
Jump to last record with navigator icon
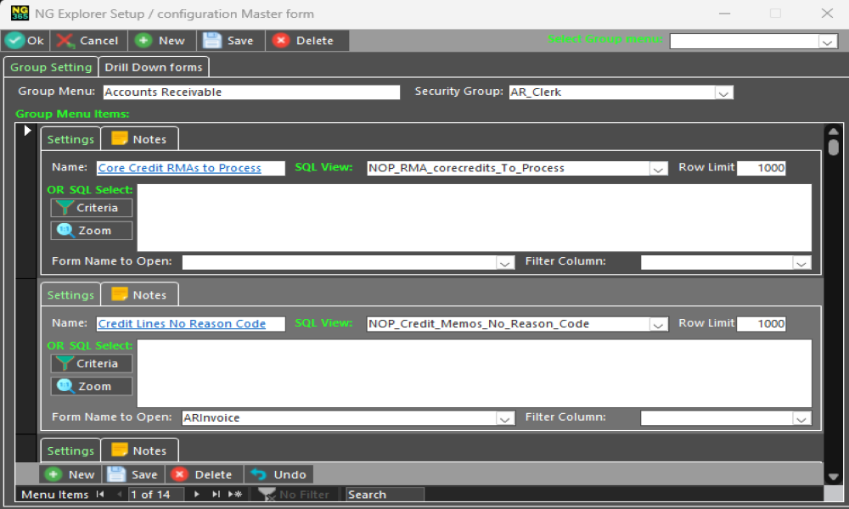(215, 494)
